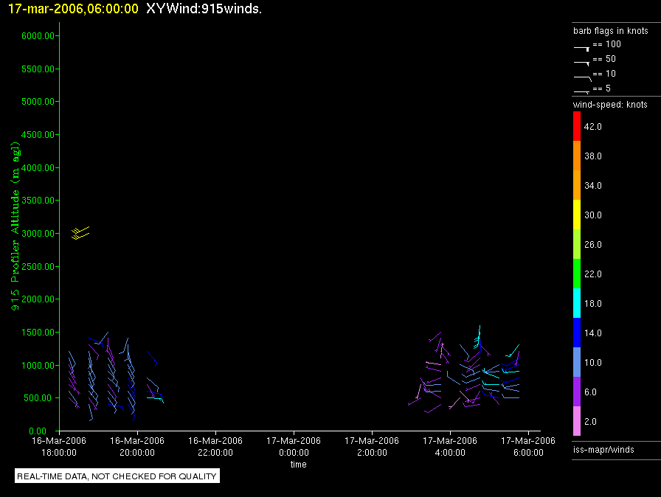Click the 42.0 color scale value

592,127
